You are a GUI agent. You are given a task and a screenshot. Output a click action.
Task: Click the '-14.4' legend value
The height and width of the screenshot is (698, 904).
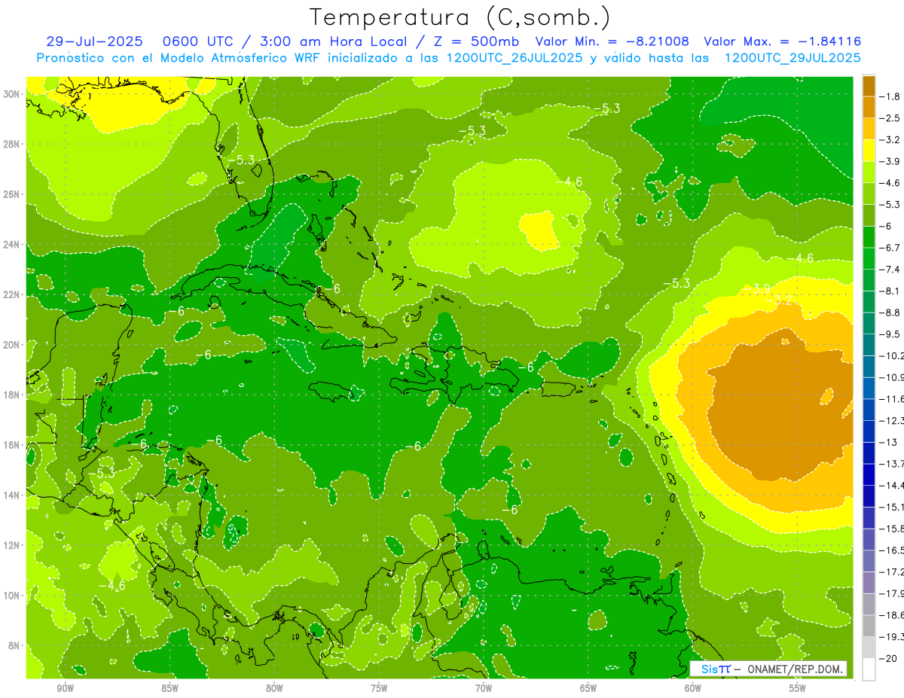pyautogui.click(x=891, y=486)
